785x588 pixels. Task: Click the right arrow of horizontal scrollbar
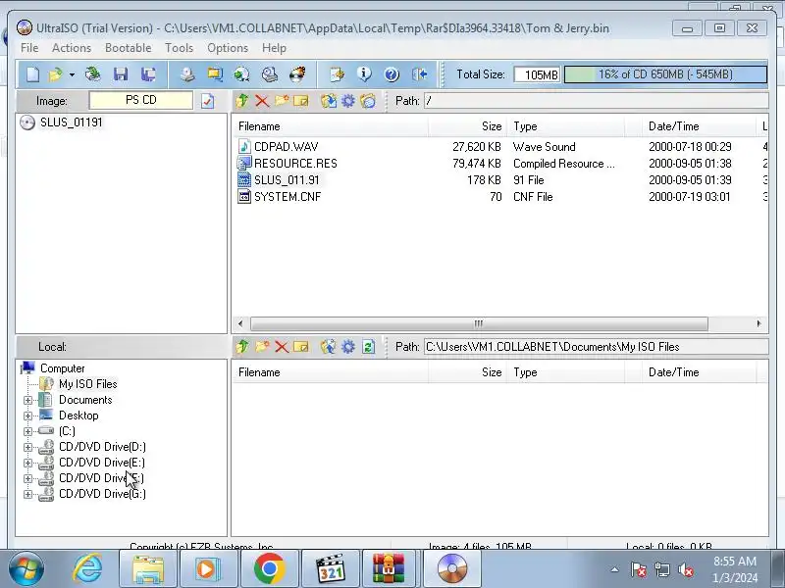tap(759, 323)
